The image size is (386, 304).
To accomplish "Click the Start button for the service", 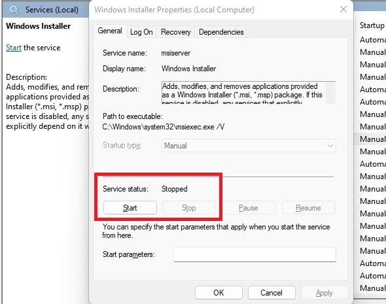I will [130, 208].
